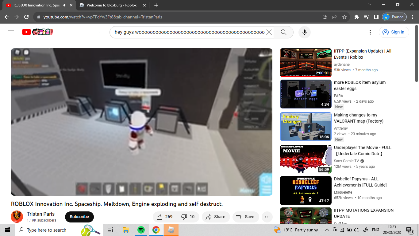
Task: Open Spotify from the taskbar
Action: point(141,230)
